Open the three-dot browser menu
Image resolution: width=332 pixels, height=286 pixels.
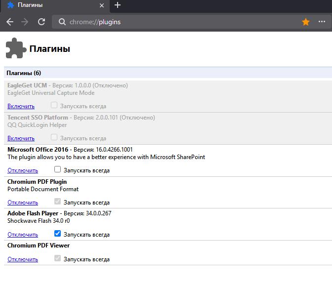coord(322,22)
